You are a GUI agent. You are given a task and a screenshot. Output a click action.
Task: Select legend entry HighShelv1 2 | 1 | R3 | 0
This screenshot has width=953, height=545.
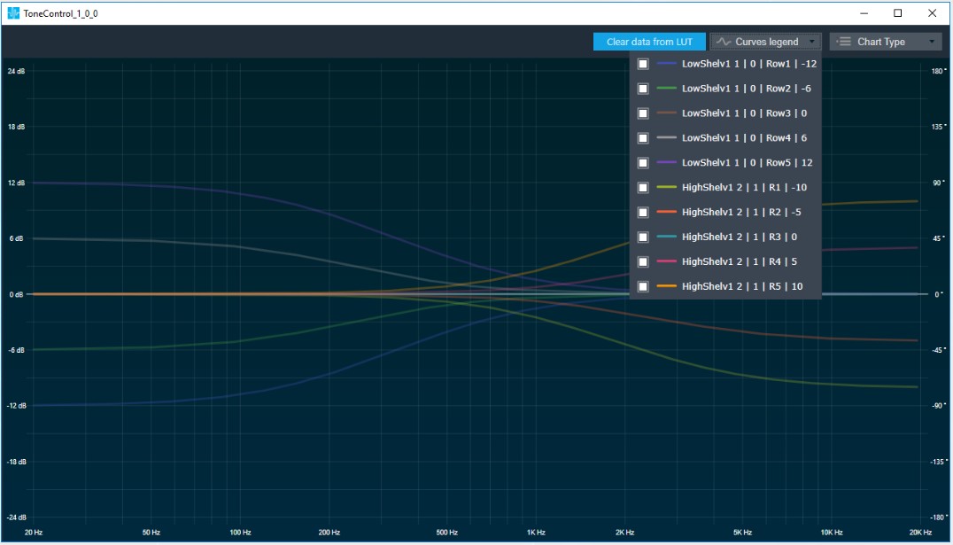click(740, 237)
